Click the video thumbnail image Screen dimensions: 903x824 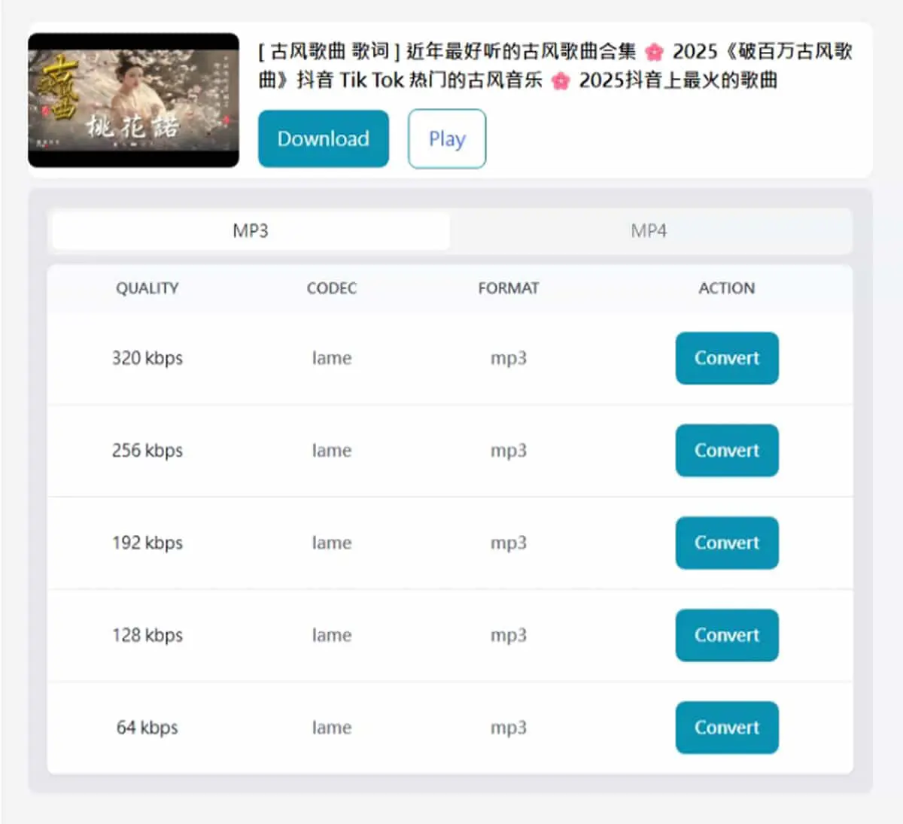[x=133, y=100]
